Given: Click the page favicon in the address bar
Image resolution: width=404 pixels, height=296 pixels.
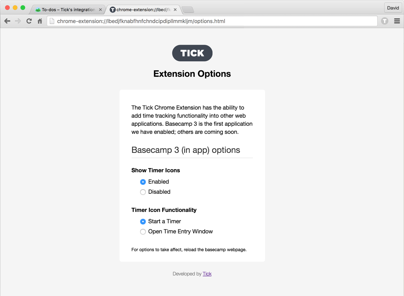Looking at the screenshot, I should (52, 21).
